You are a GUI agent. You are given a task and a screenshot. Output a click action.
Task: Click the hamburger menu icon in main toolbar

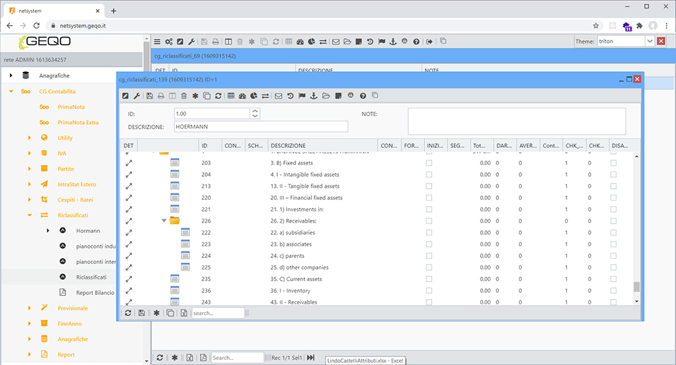157,42
